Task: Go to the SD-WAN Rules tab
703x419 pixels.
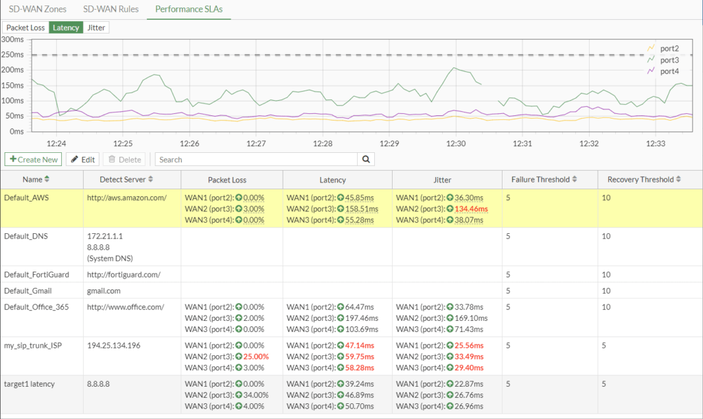Action: 111,10
